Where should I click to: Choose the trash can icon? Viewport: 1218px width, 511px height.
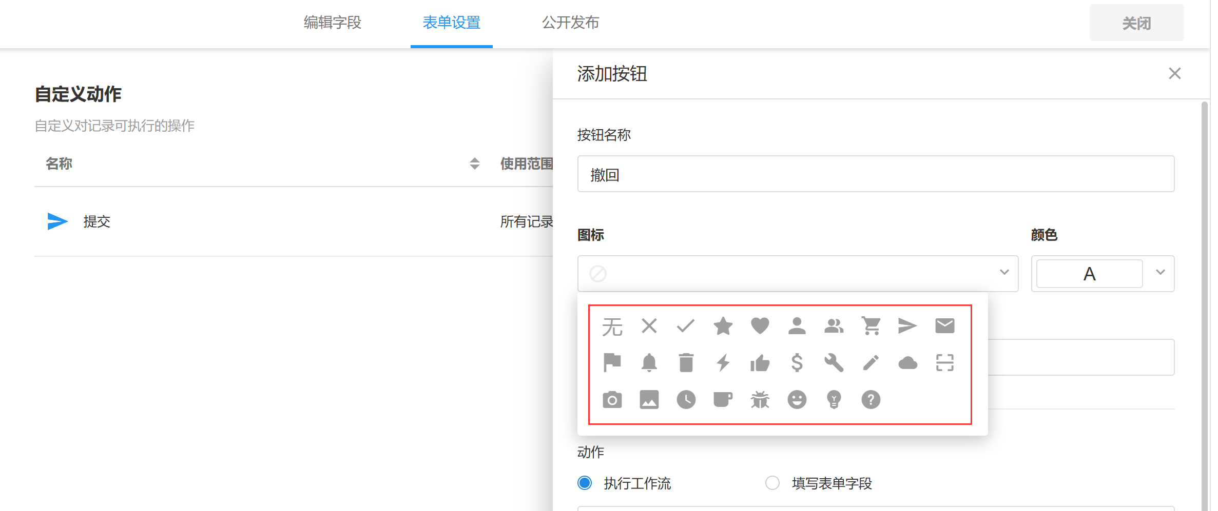coord(686,363)
